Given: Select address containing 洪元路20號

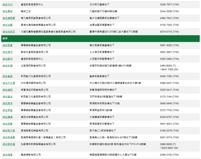Looking at the screenshot, I should tap(115, 83).
